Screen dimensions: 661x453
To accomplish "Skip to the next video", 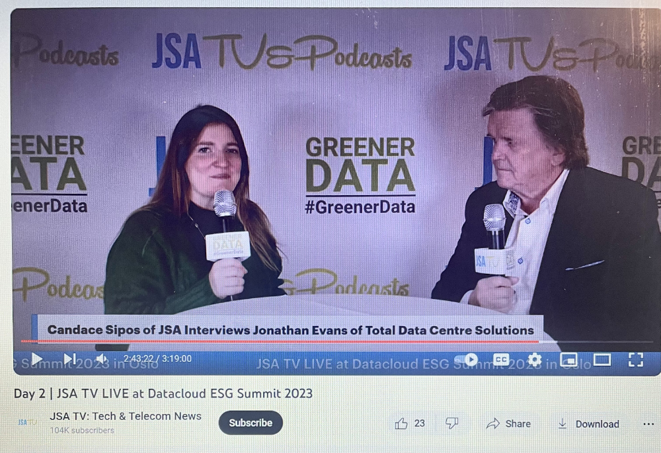I will click(x=69, y=359).
